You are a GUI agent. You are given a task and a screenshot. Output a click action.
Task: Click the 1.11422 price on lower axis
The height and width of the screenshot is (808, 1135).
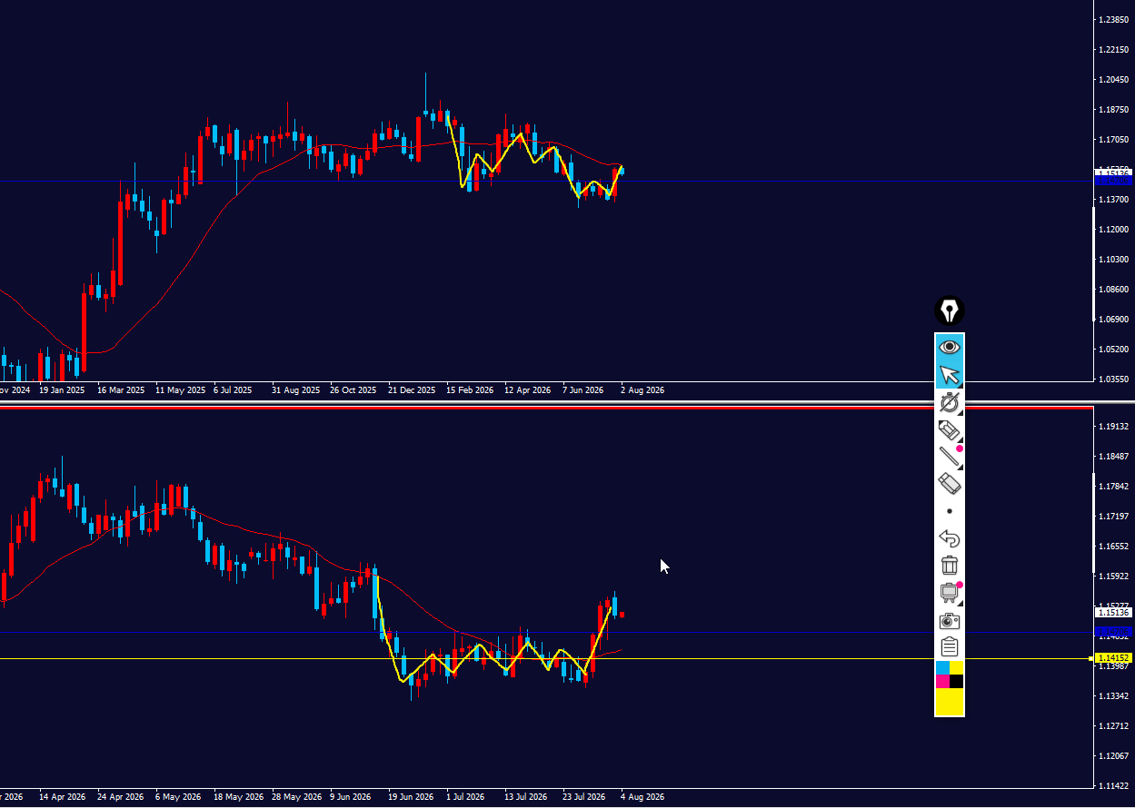[x=1113, y=785]
